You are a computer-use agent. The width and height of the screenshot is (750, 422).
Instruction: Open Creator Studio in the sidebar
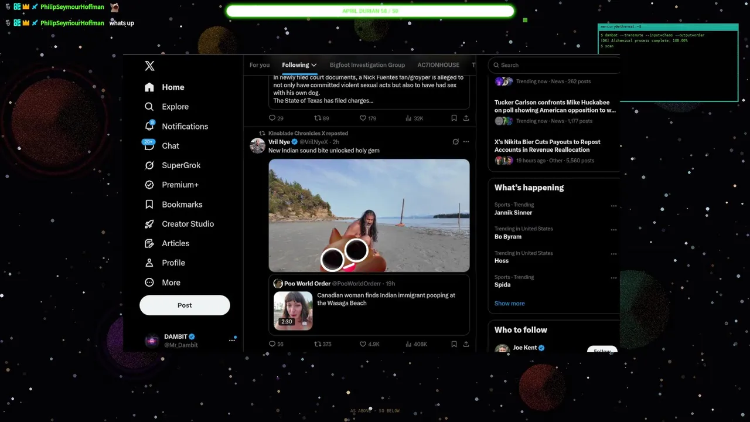(179, 224)
